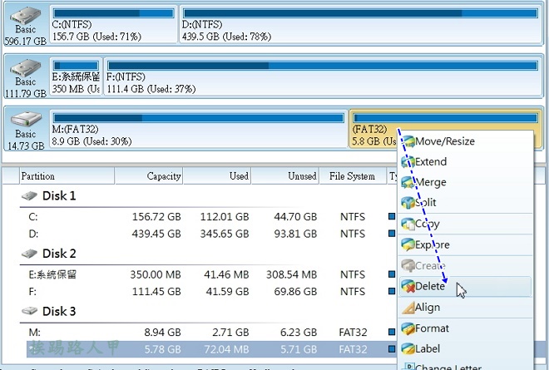Choose Explore from the context menu
The width and height of the screenshot is (549, 370).
[x=465, y=244]
